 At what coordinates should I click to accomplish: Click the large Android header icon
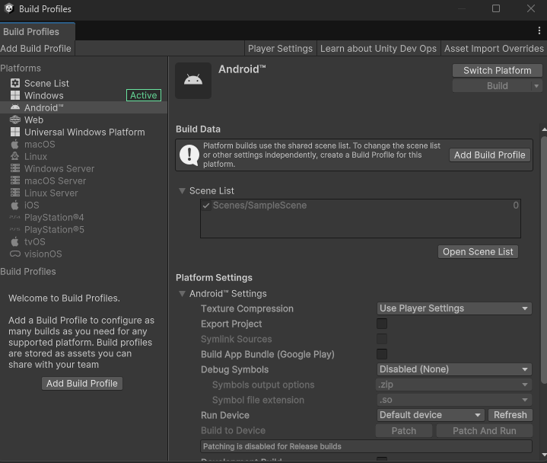tap(193, 81)
